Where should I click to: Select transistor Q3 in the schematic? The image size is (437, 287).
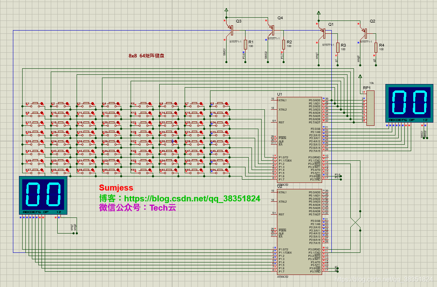click(231, 30)
